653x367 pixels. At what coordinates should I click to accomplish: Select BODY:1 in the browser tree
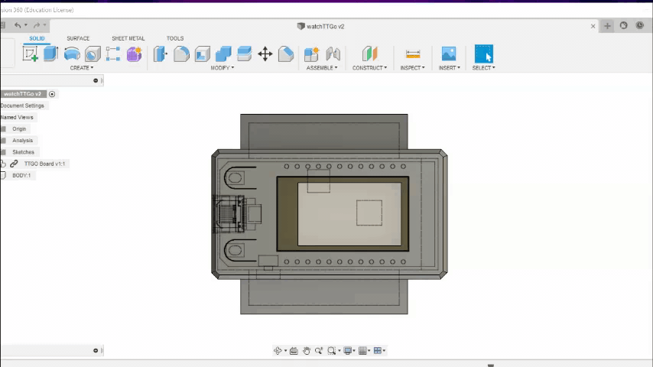click(23, 175)
